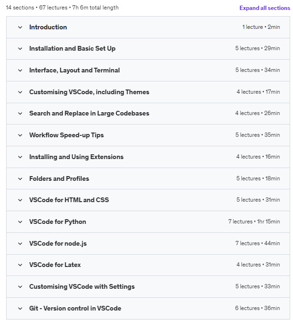Click '4 lectures • 26min' text
Viewport: 293px width, 320px height.
(x=258, y=113)
